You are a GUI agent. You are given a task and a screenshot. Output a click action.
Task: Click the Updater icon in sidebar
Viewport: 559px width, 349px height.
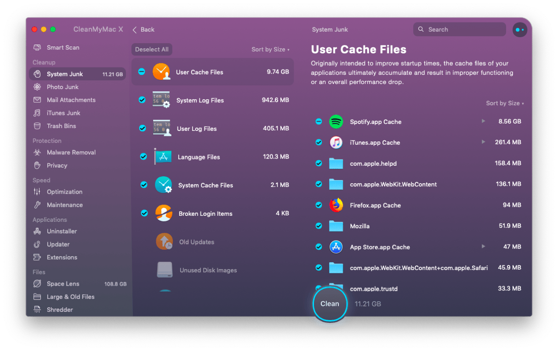tap(37, 244)
